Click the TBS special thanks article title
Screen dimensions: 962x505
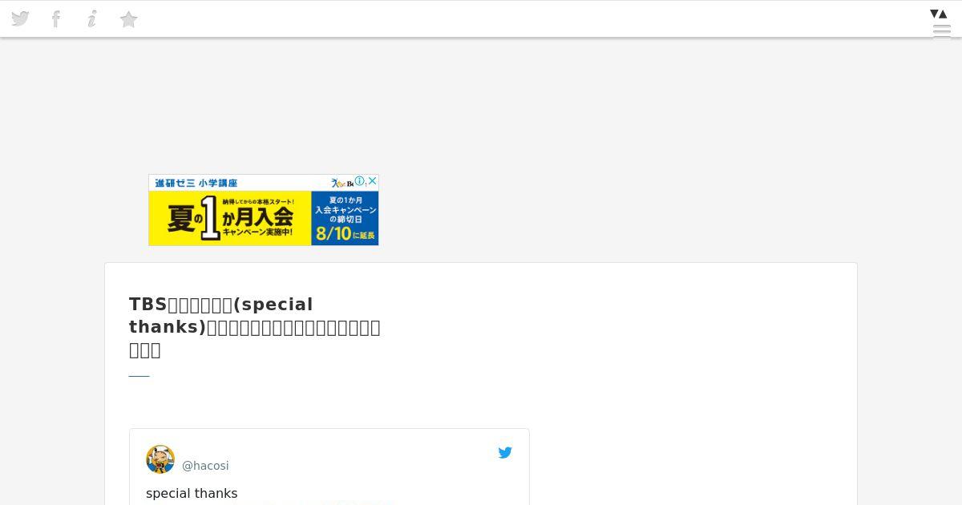click(255, 327)
